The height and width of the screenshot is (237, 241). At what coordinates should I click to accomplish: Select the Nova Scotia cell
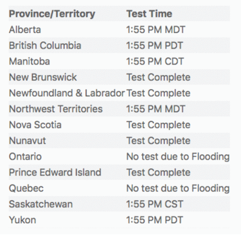(35, 125)
